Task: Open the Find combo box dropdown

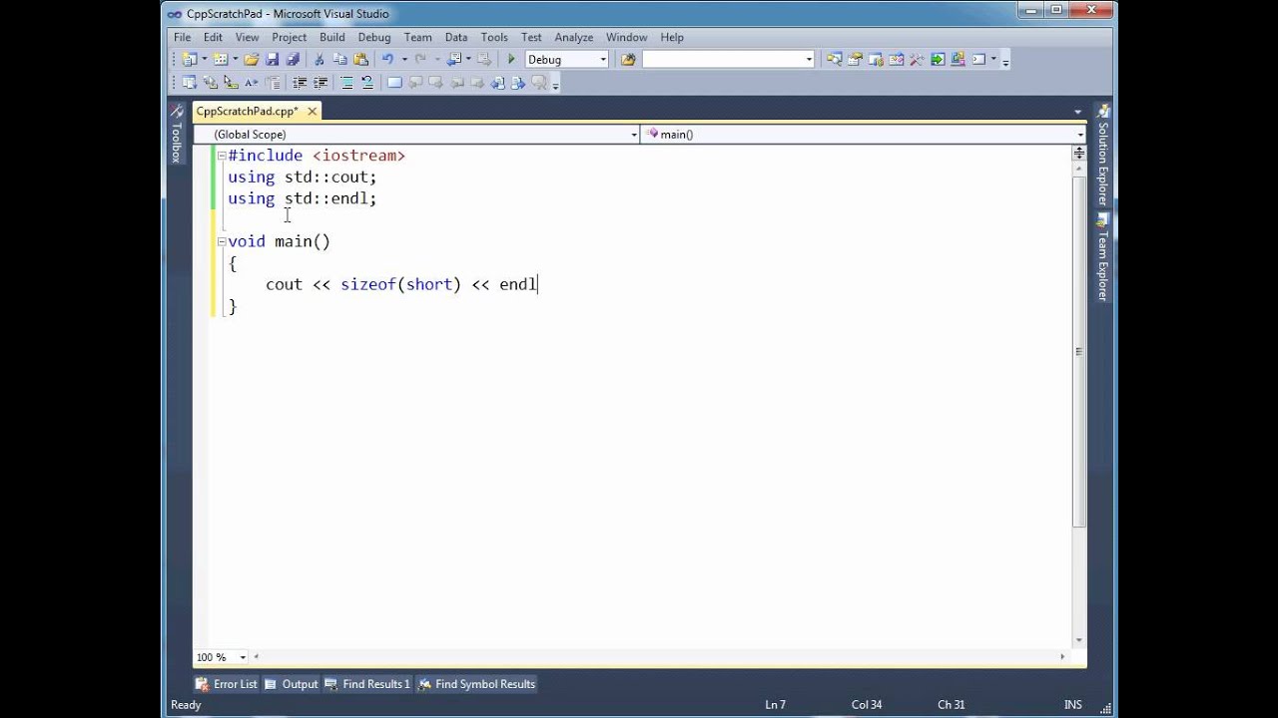Action: [x=809, y=60]
